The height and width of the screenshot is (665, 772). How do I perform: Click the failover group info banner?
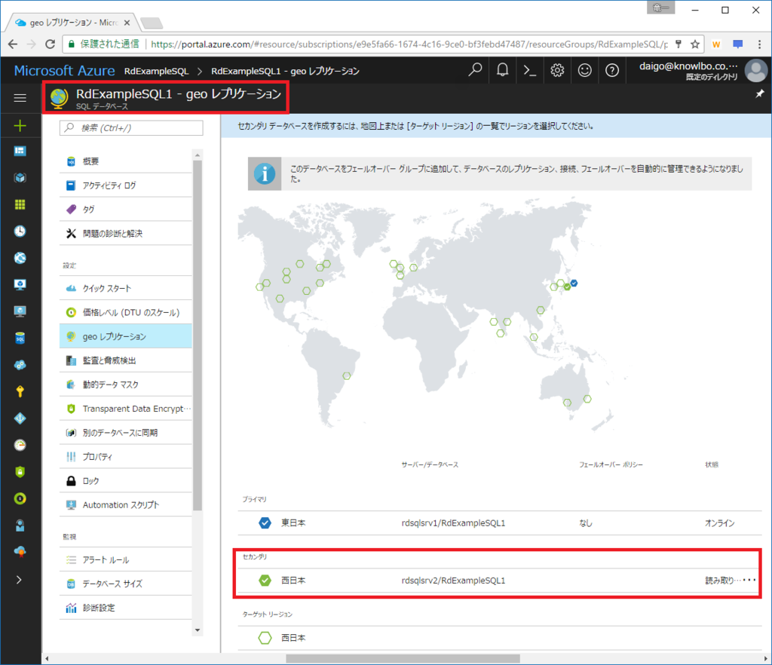pyautogui.click(x=500, y=173)
